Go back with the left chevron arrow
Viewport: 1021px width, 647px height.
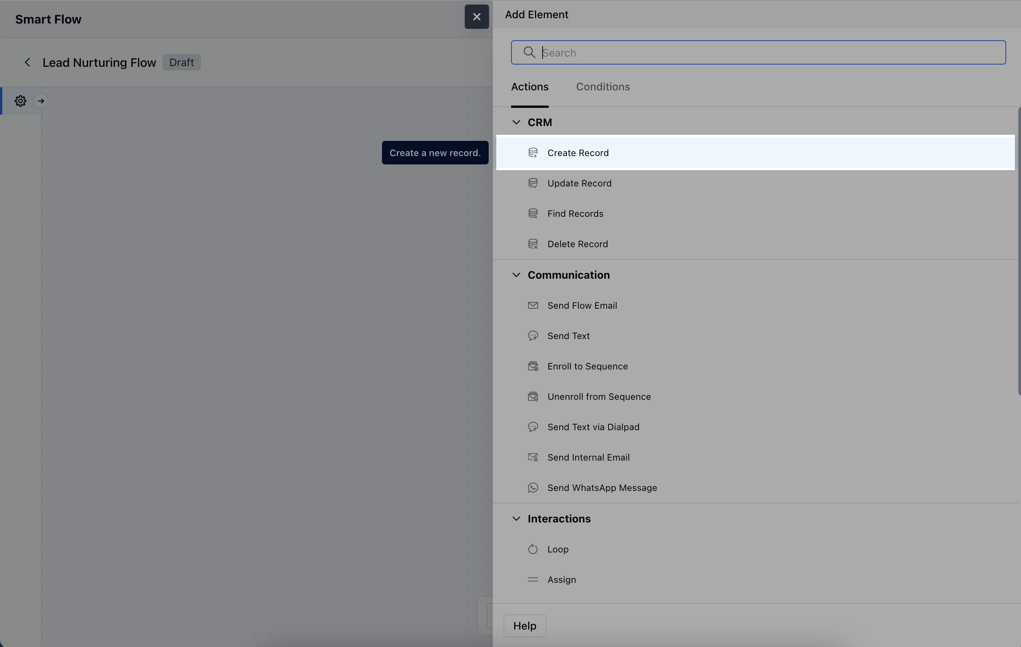pyautogui.click(x=28, y=62)
